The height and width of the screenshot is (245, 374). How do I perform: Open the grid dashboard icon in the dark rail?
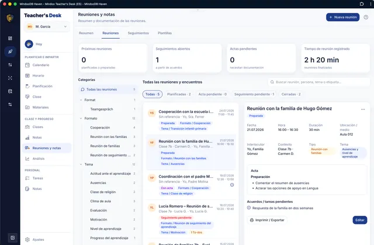tap(10, 39)
